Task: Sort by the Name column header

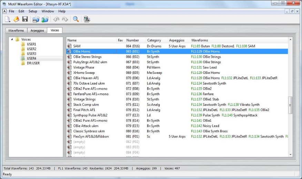Action: pyautogui.click(x=91, y=40)
